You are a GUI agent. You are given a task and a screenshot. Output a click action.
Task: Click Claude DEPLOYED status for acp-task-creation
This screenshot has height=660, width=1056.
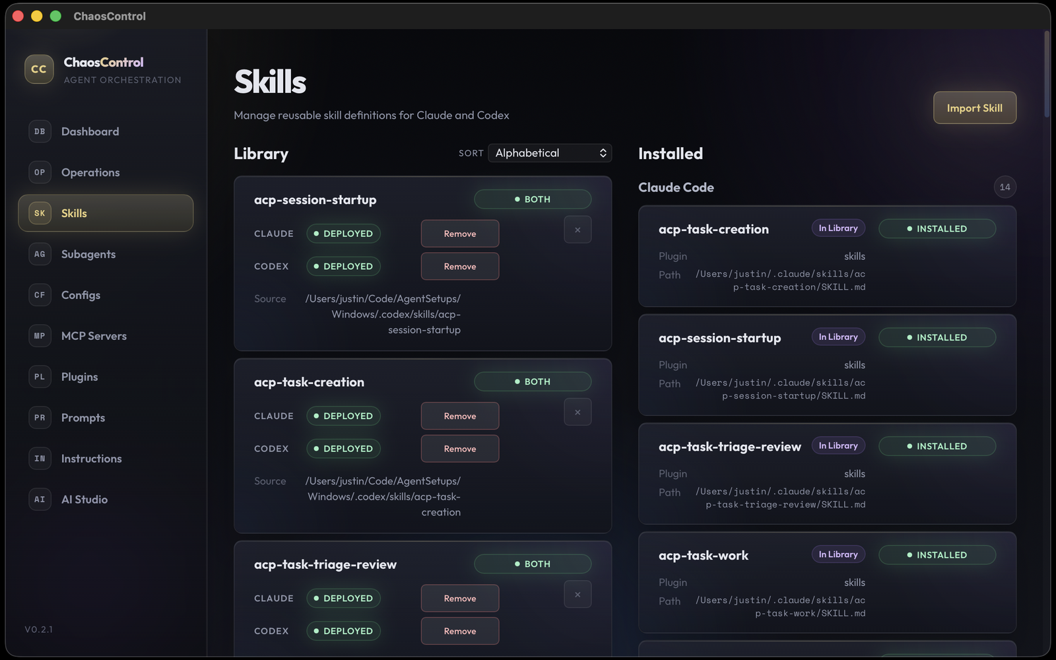(x=343, y=416)
